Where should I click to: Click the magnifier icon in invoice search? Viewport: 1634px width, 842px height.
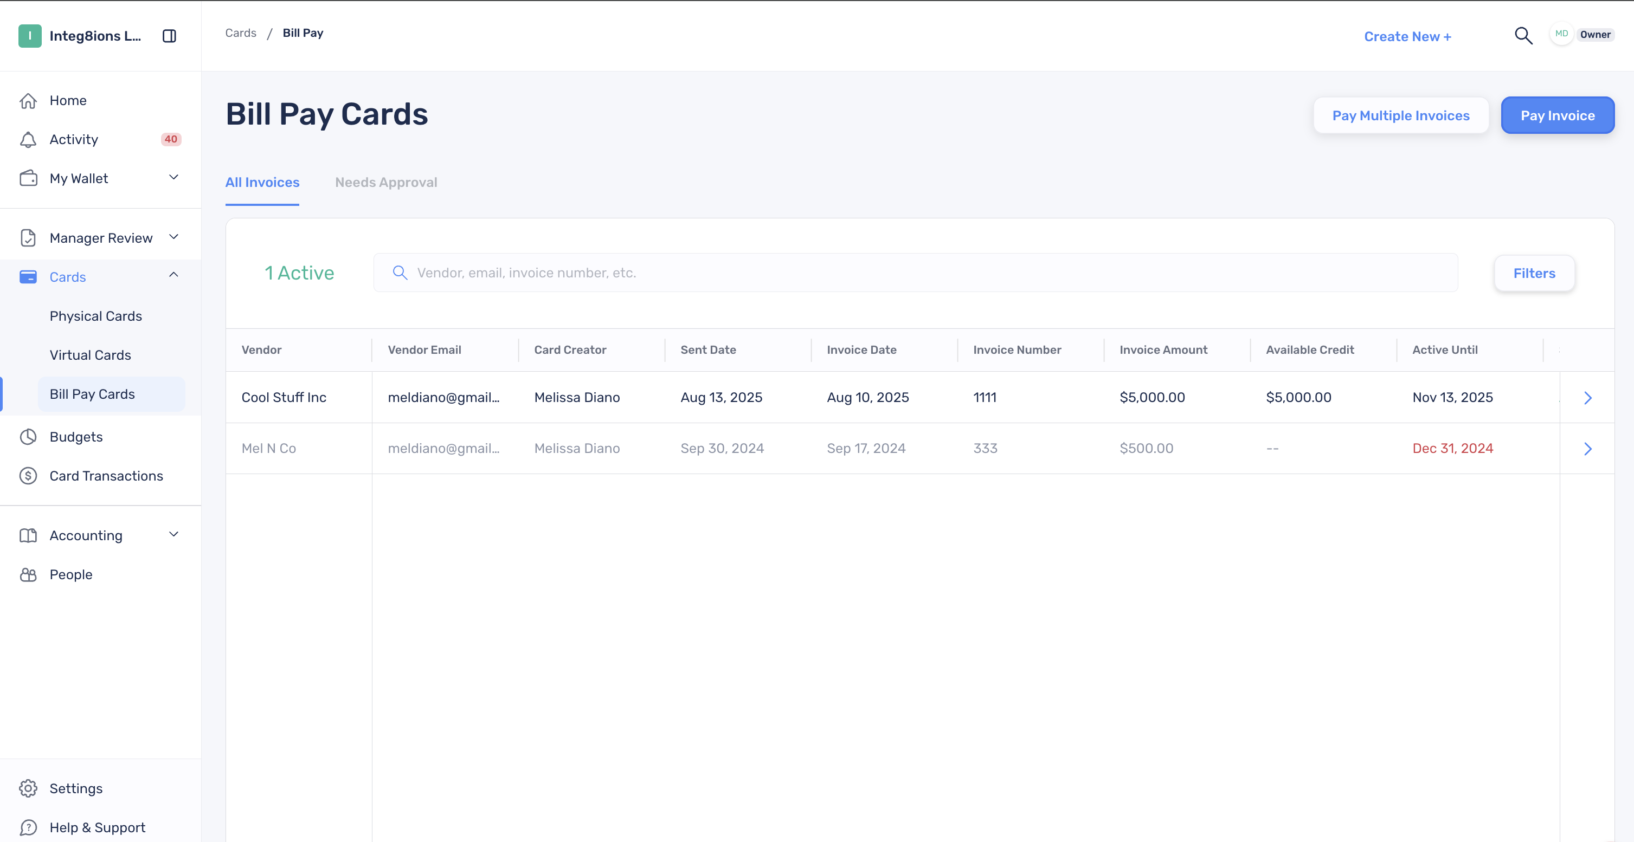400,273
